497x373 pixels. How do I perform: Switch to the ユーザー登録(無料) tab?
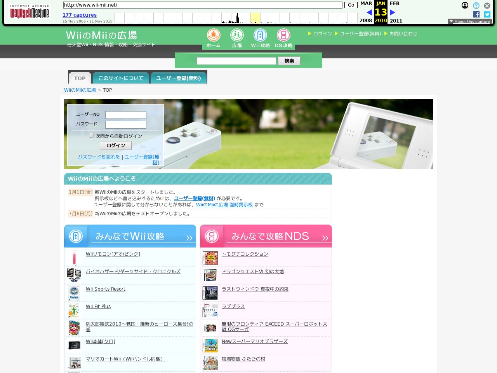click(x=179, y=78)
